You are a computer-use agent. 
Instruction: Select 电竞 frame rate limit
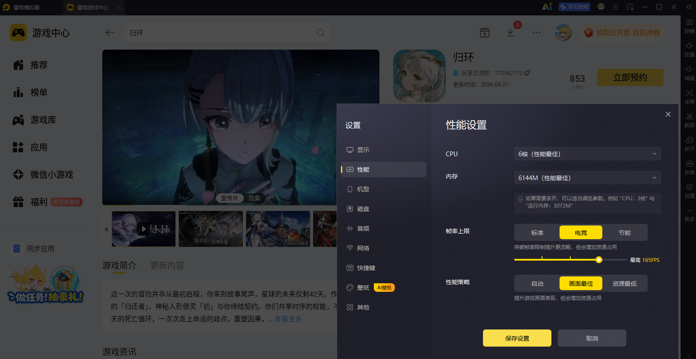pos(581,232)
